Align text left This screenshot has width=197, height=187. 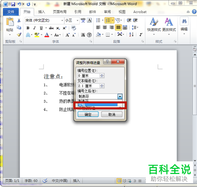coord(98,27)
